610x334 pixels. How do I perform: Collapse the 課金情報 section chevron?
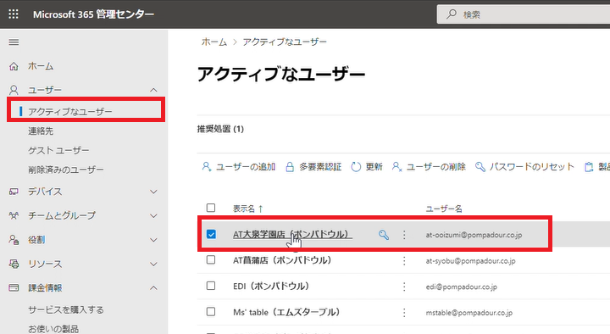(x=153, y=288)
